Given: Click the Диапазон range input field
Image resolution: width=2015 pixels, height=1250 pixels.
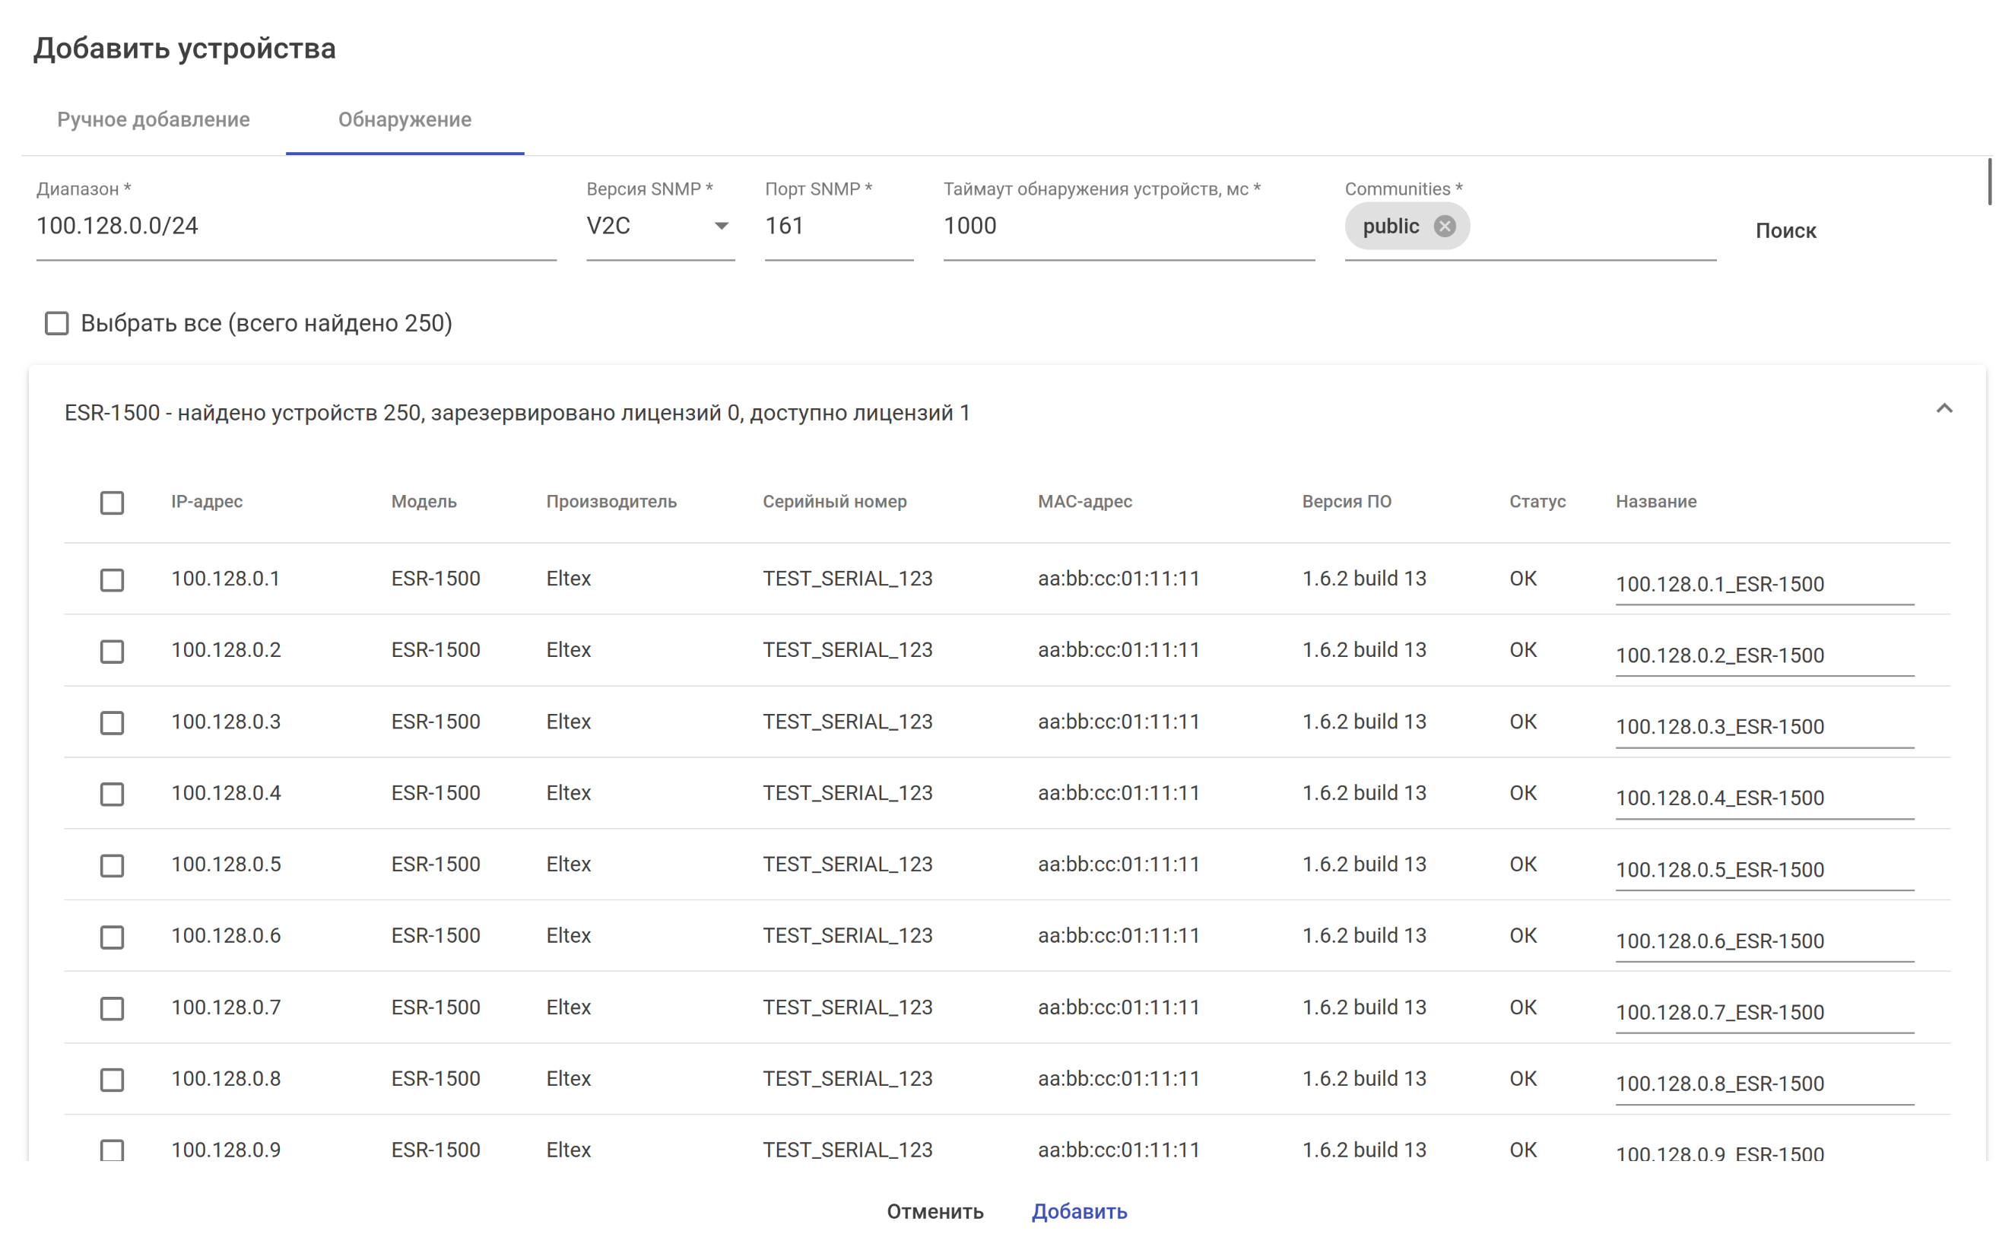Looking at the screenshot, I should click(295, 226).
